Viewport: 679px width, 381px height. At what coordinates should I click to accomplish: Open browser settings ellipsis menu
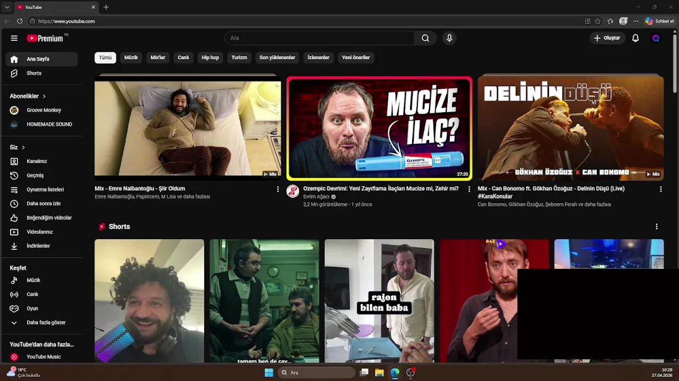[636, 21]
